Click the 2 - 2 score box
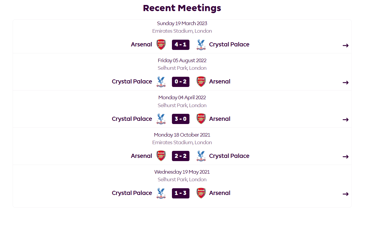This screenshot has height=225, width=369. (x=181, y=156)
